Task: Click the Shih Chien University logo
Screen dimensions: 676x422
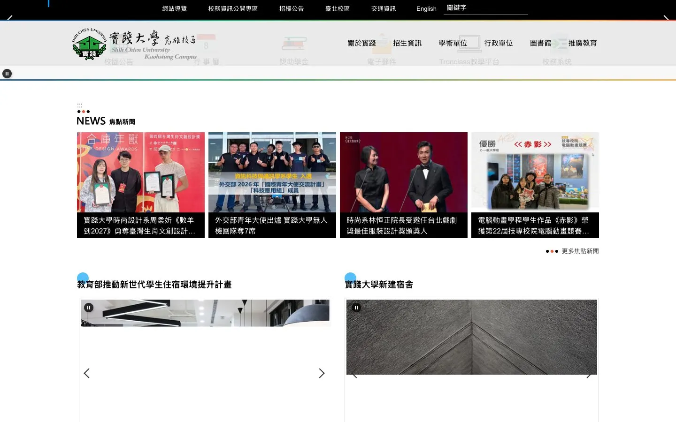Action: point(135,44)
